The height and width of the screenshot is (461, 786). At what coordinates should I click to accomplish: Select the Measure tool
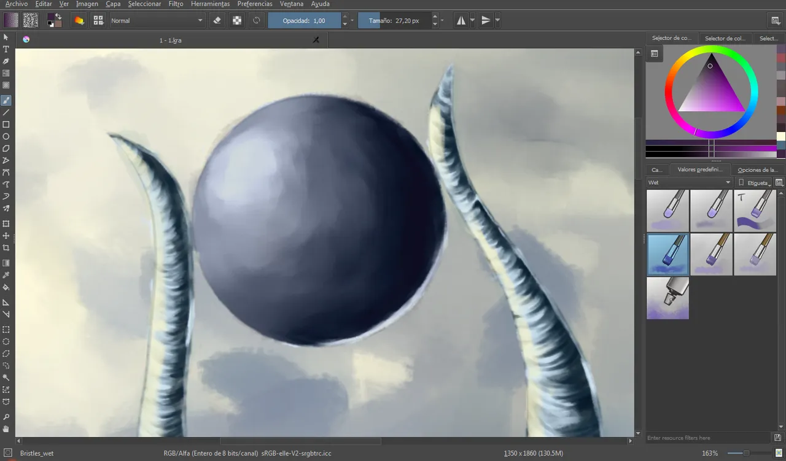6,314
